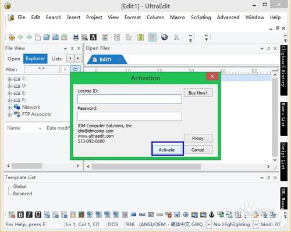This screenshot has height=232, width=291.
Task: Close the Template List panel
Action: click(x=275, y=177)
